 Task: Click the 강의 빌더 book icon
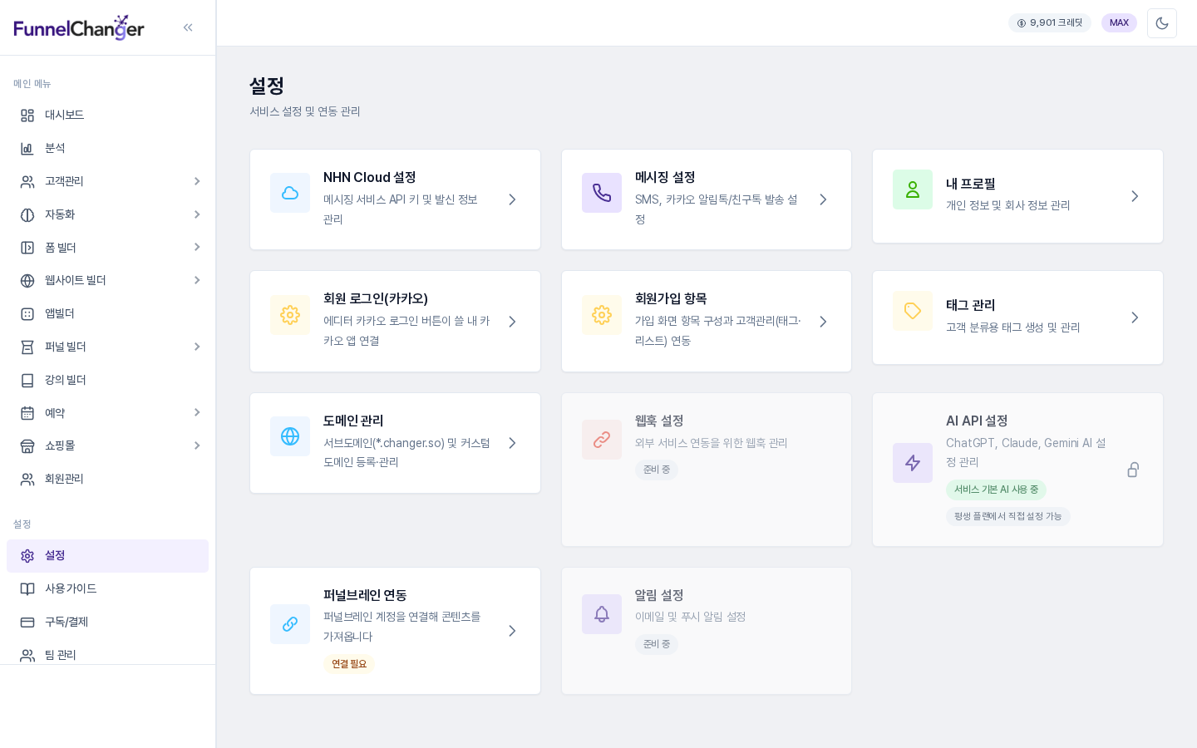click(x=27, y=381)
